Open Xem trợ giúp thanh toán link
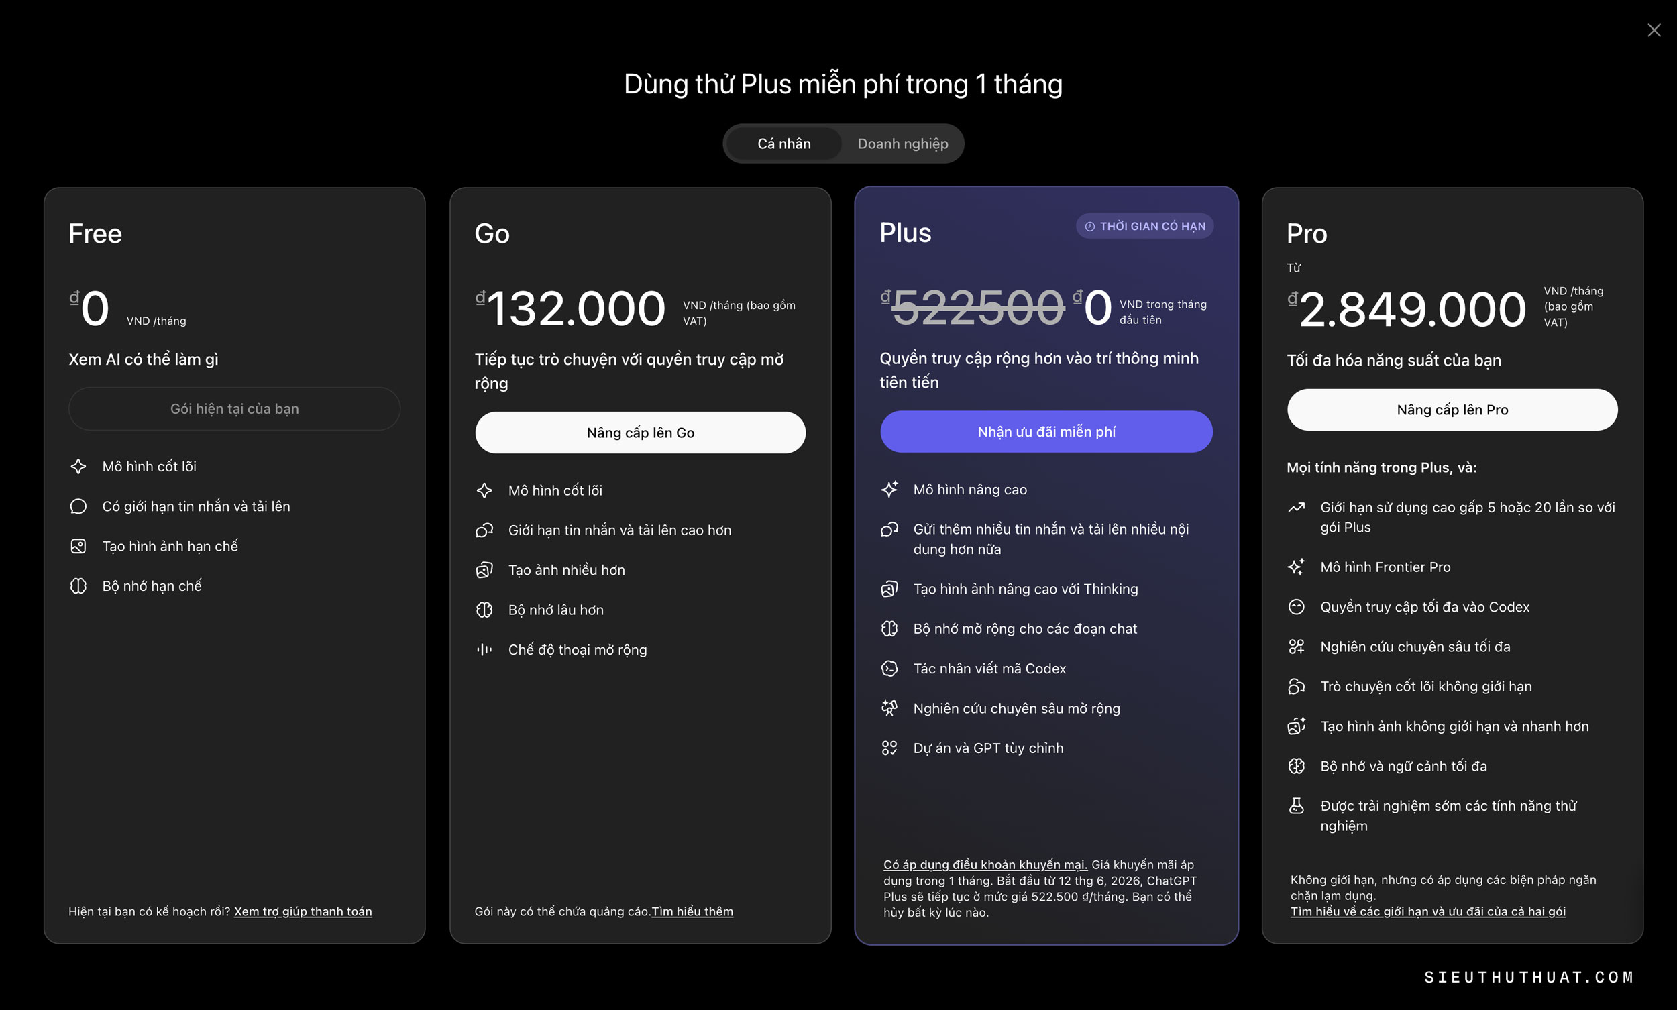This screenshot has width=1677, height=1010. [x=303, y=911]
